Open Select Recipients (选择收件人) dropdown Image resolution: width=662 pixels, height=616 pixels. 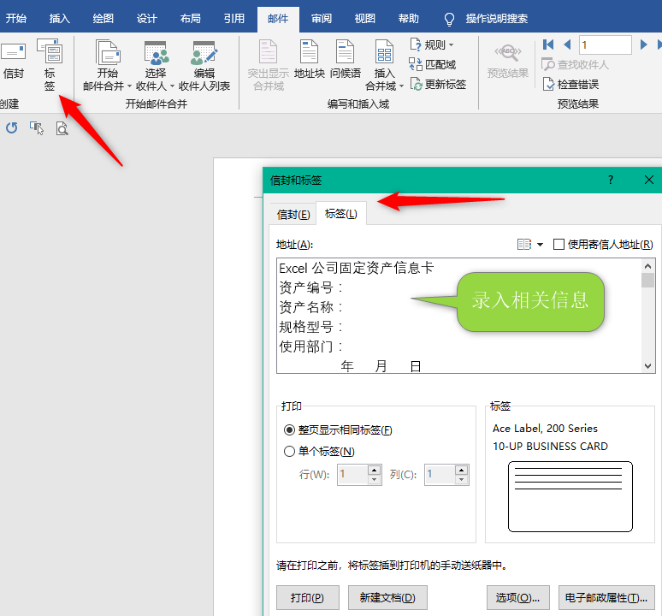155,65
